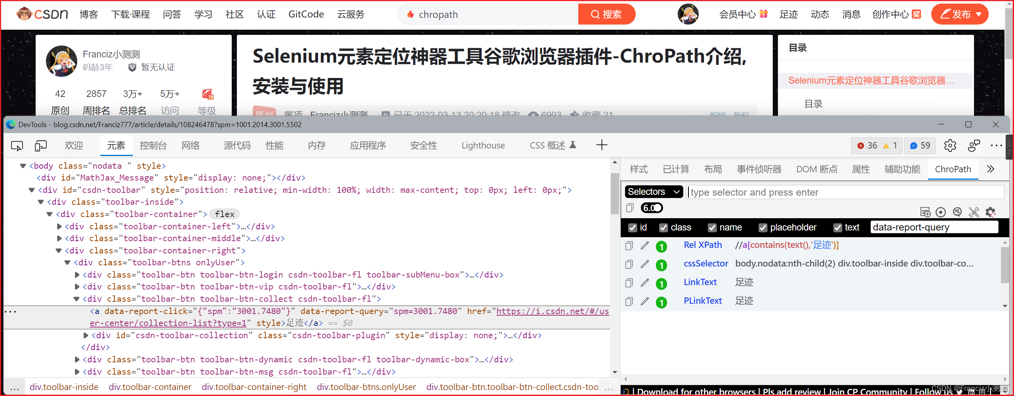Image resolution: width=1014 pixels, height=396 pixels.
Task: Click ChroPath record circle icon
Action: tap(941, 212)
